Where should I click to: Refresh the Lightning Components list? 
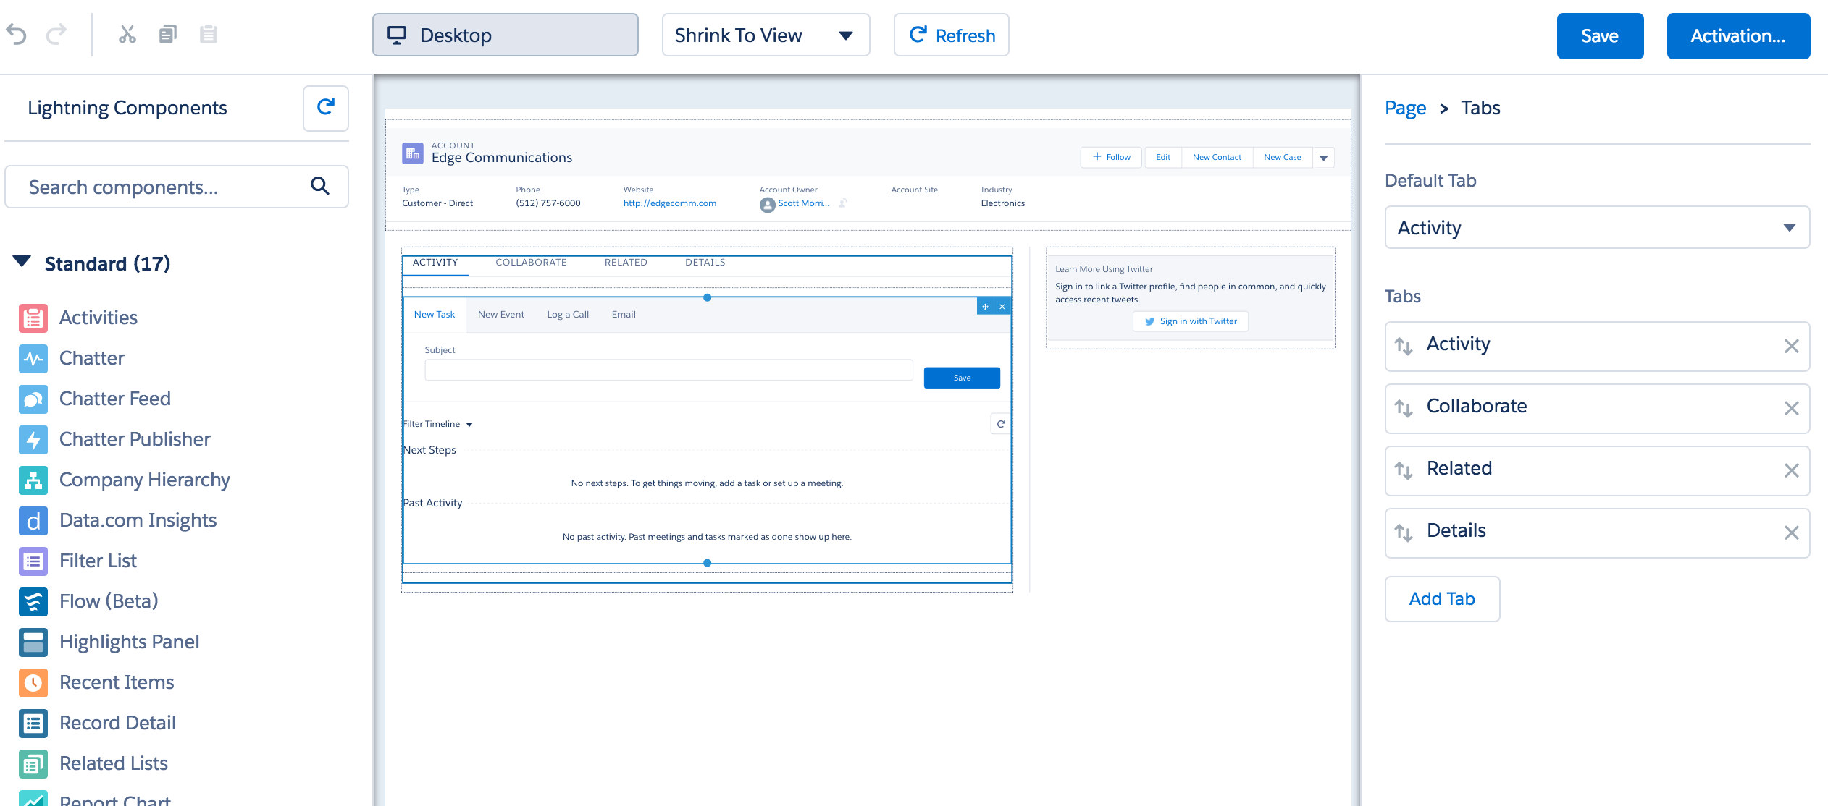326,108
